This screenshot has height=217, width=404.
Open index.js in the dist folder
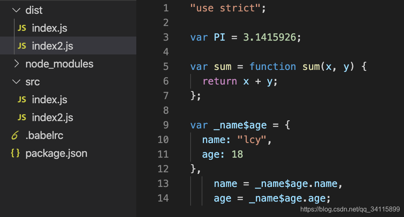click(x=49, y=28)
